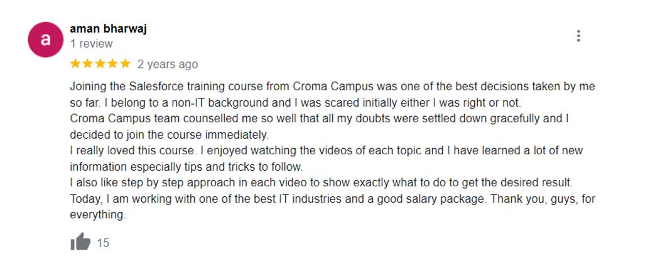Open reviewer profile 'aman bharwaj'

tap(108, 29)
